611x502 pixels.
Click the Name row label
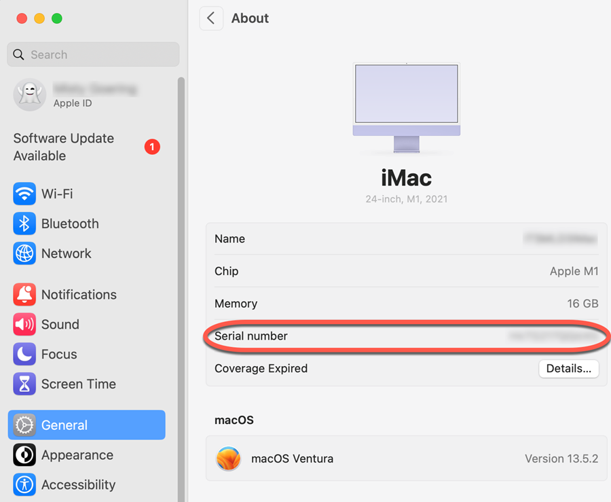click(230, 239)
